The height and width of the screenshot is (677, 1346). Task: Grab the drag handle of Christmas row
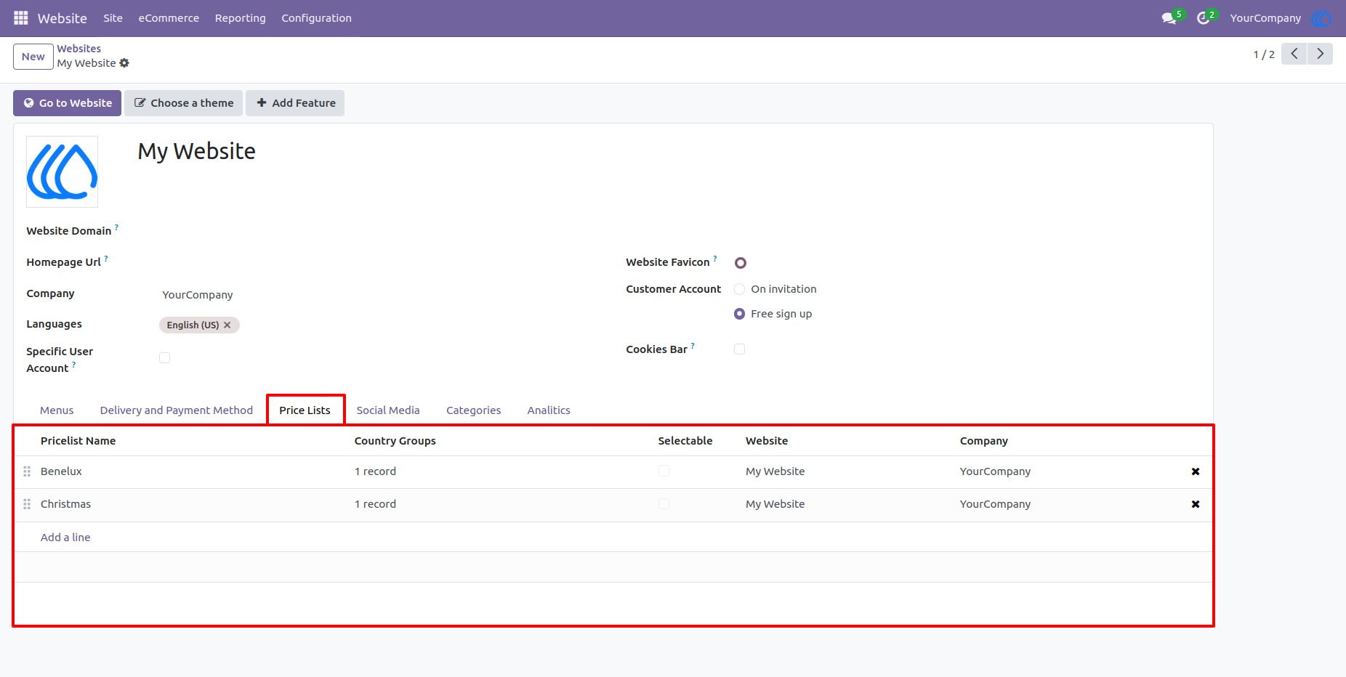pos(27,504)
